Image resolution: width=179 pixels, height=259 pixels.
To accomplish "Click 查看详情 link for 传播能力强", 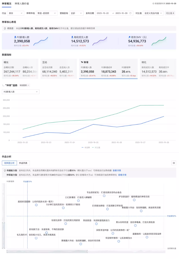I will [x=117, y=171].
